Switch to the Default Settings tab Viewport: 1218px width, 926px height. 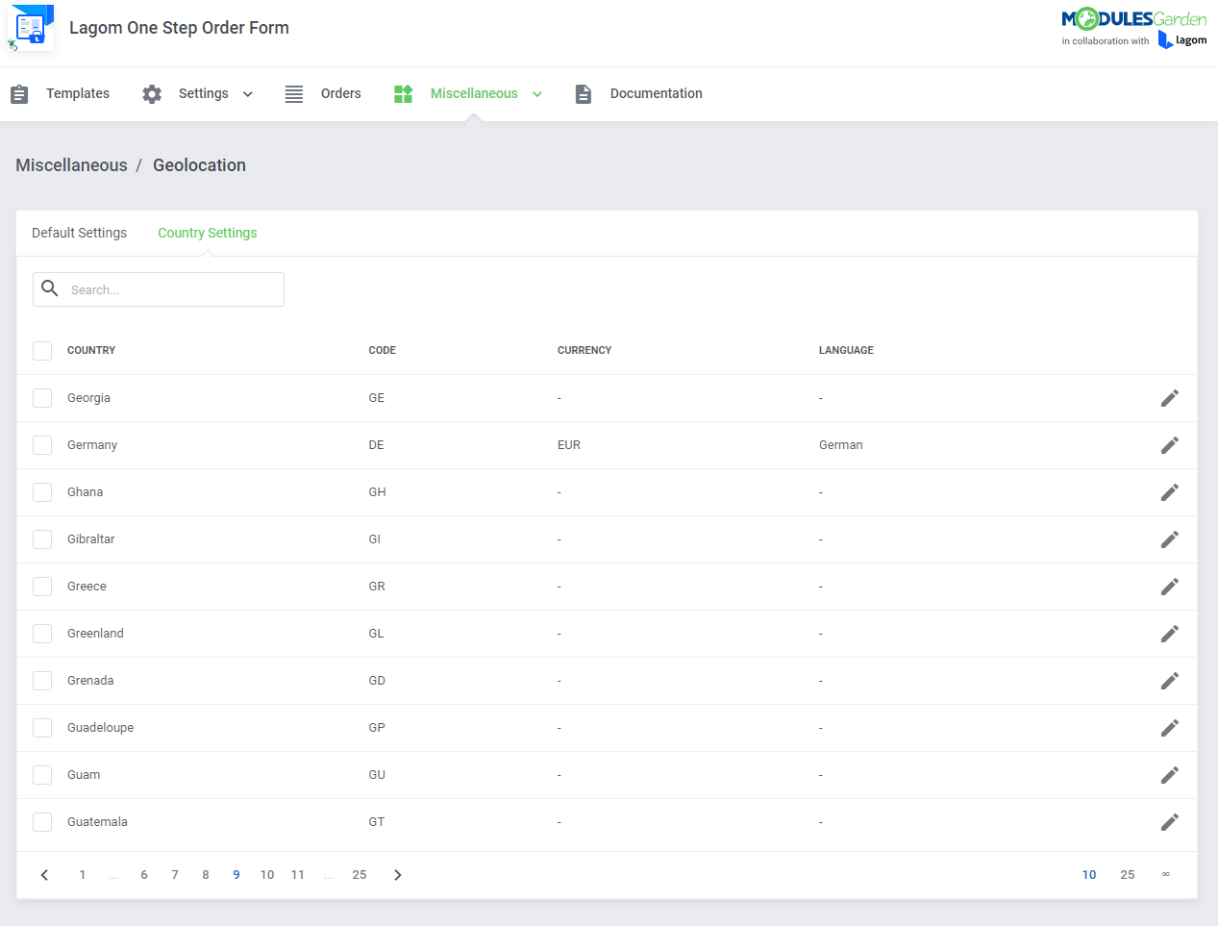pyautogui.click(x=79, y=233)
